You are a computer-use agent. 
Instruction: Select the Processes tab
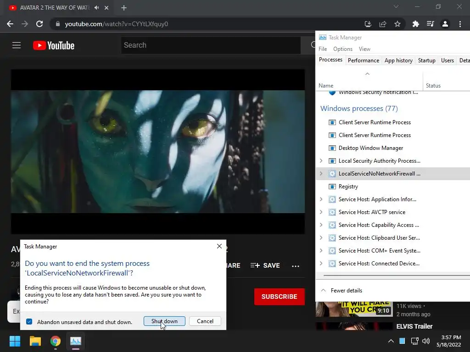pos(330,60)
